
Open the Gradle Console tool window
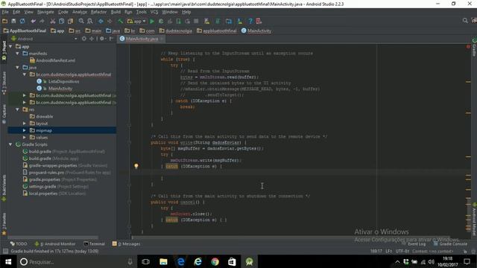click(x=450, y=243)
